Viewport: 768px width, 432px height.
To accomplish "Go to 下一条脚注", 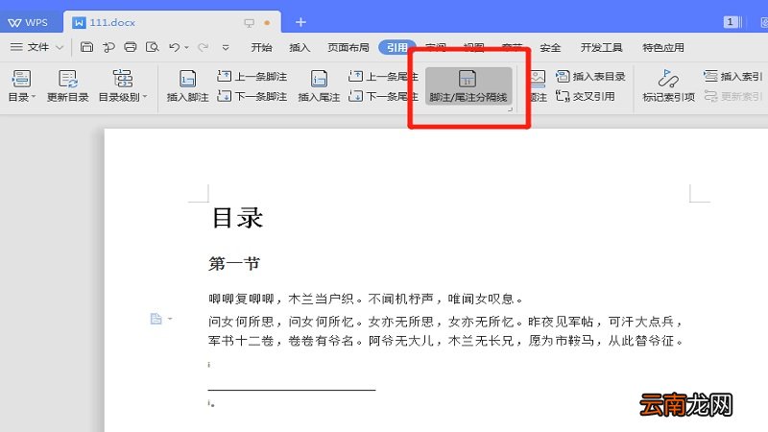I will tap(252, 97).
